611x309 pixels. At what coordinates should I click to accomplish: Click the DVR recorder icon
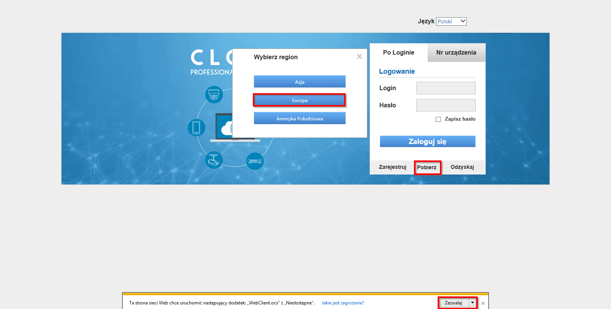[x=255, y=161]
